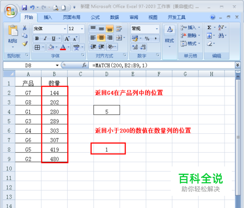Apply cell borders
This screenshot has height=208, width=244.
37,47
